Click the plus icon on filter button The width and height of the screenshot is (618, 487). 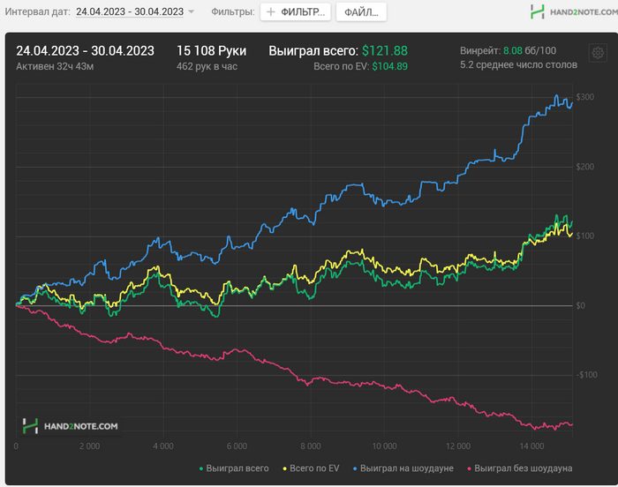tap(271, 12)
